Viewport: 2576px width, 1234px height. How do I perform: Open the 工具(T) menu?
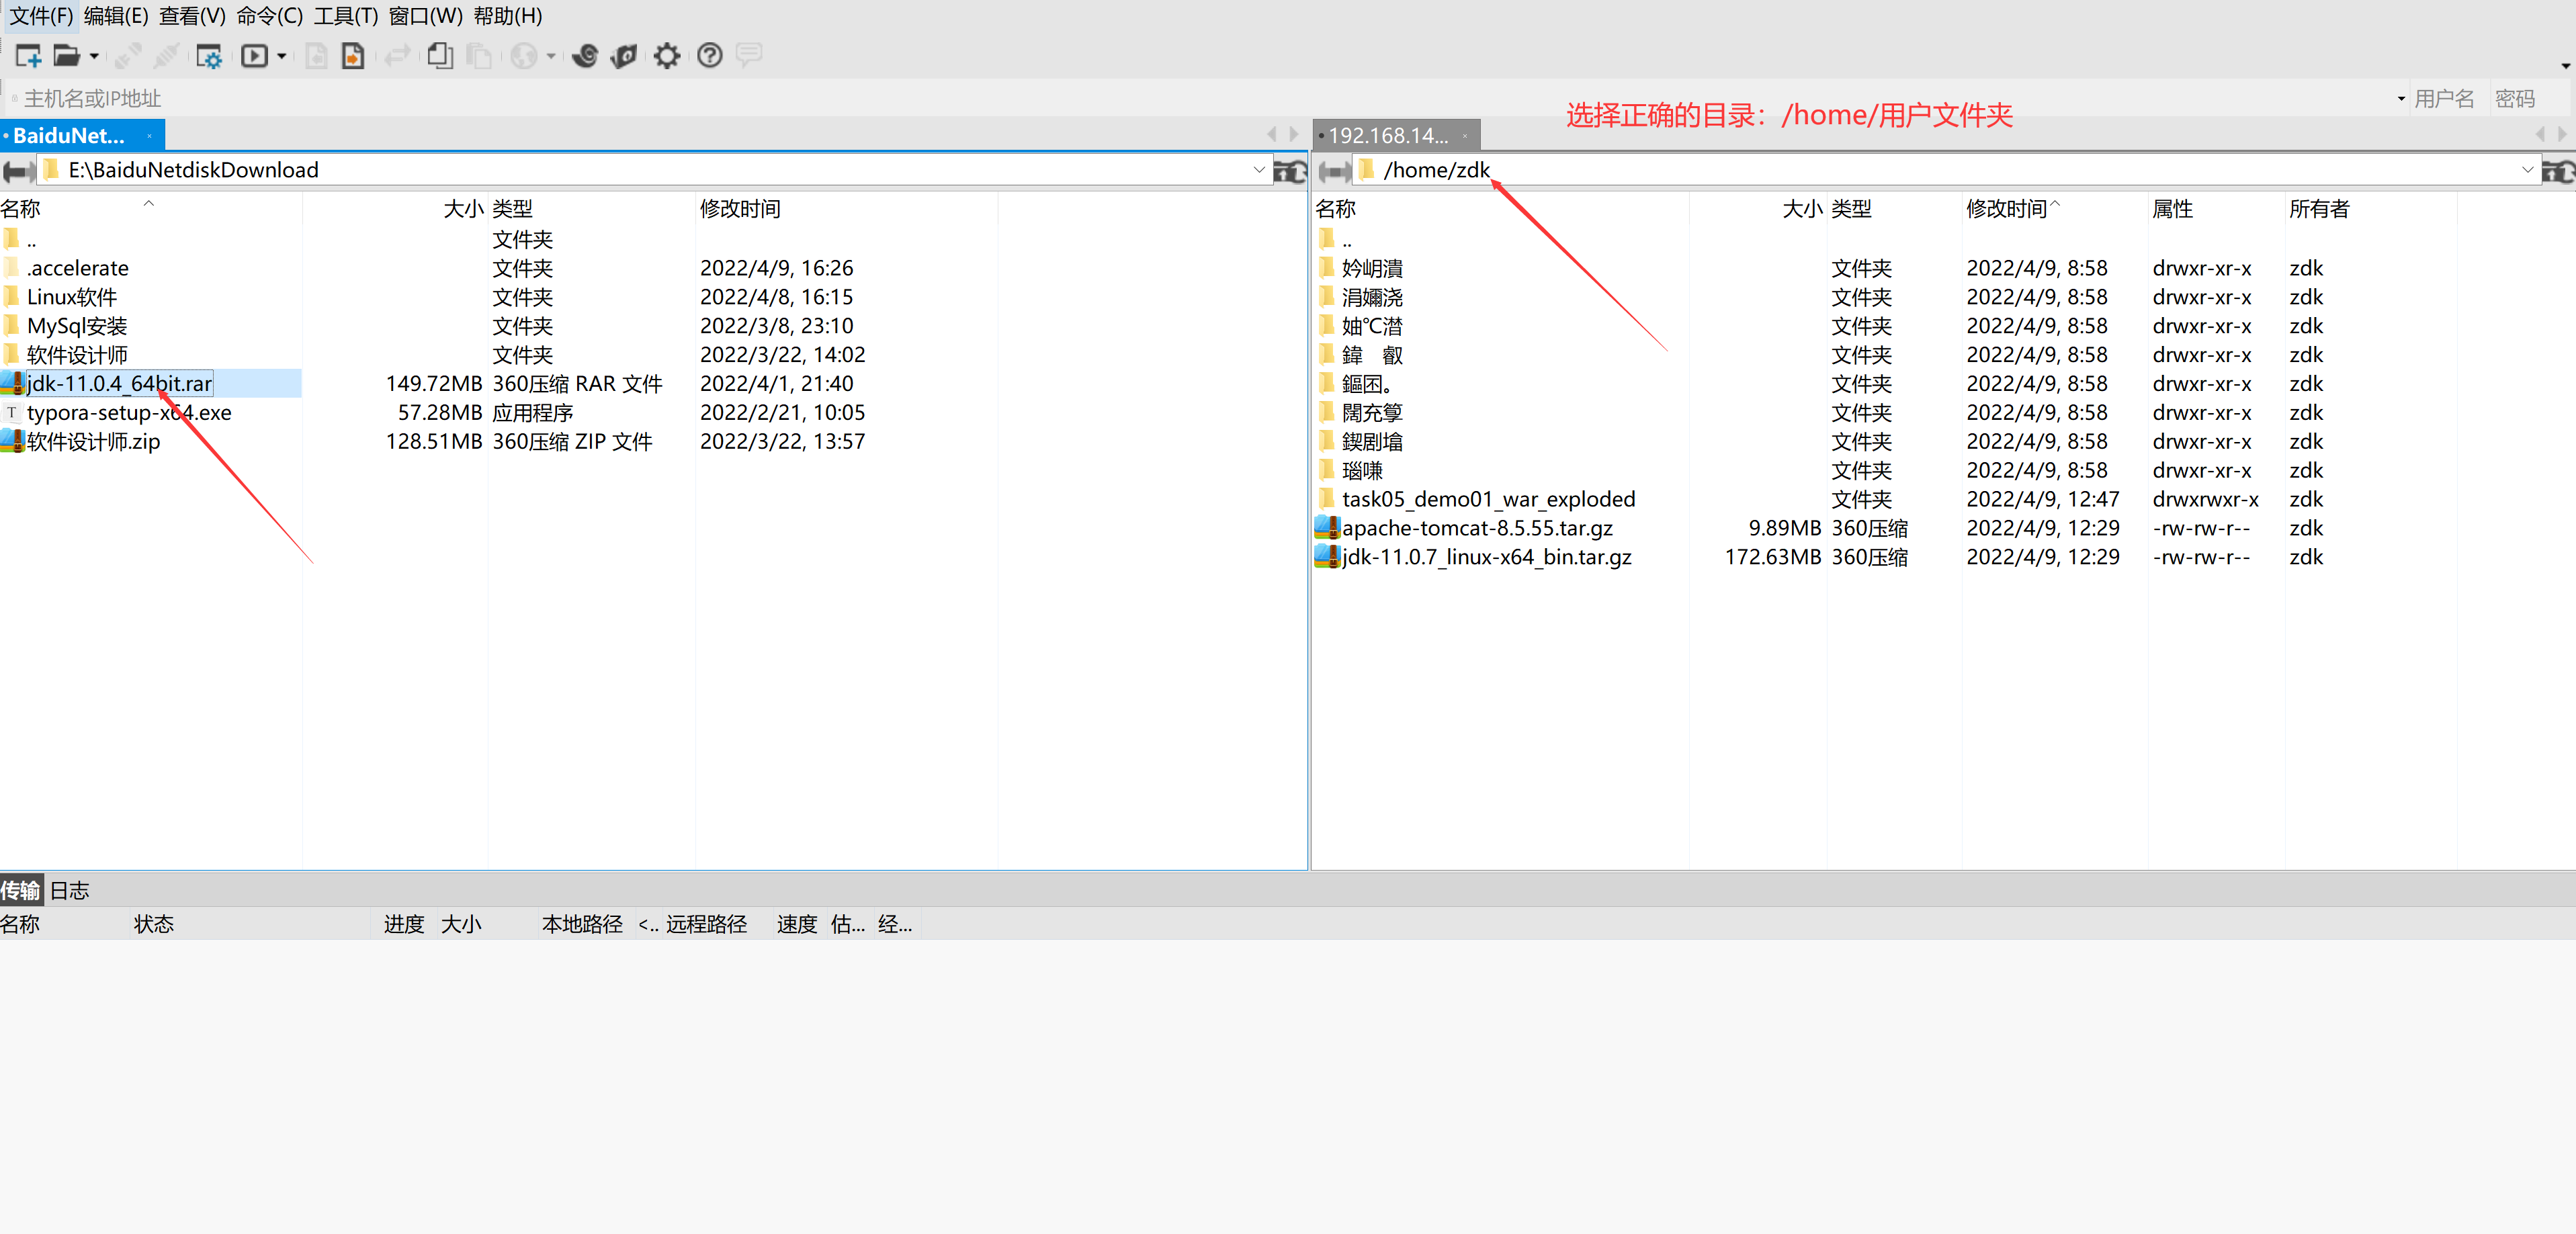tap(345, 16)
